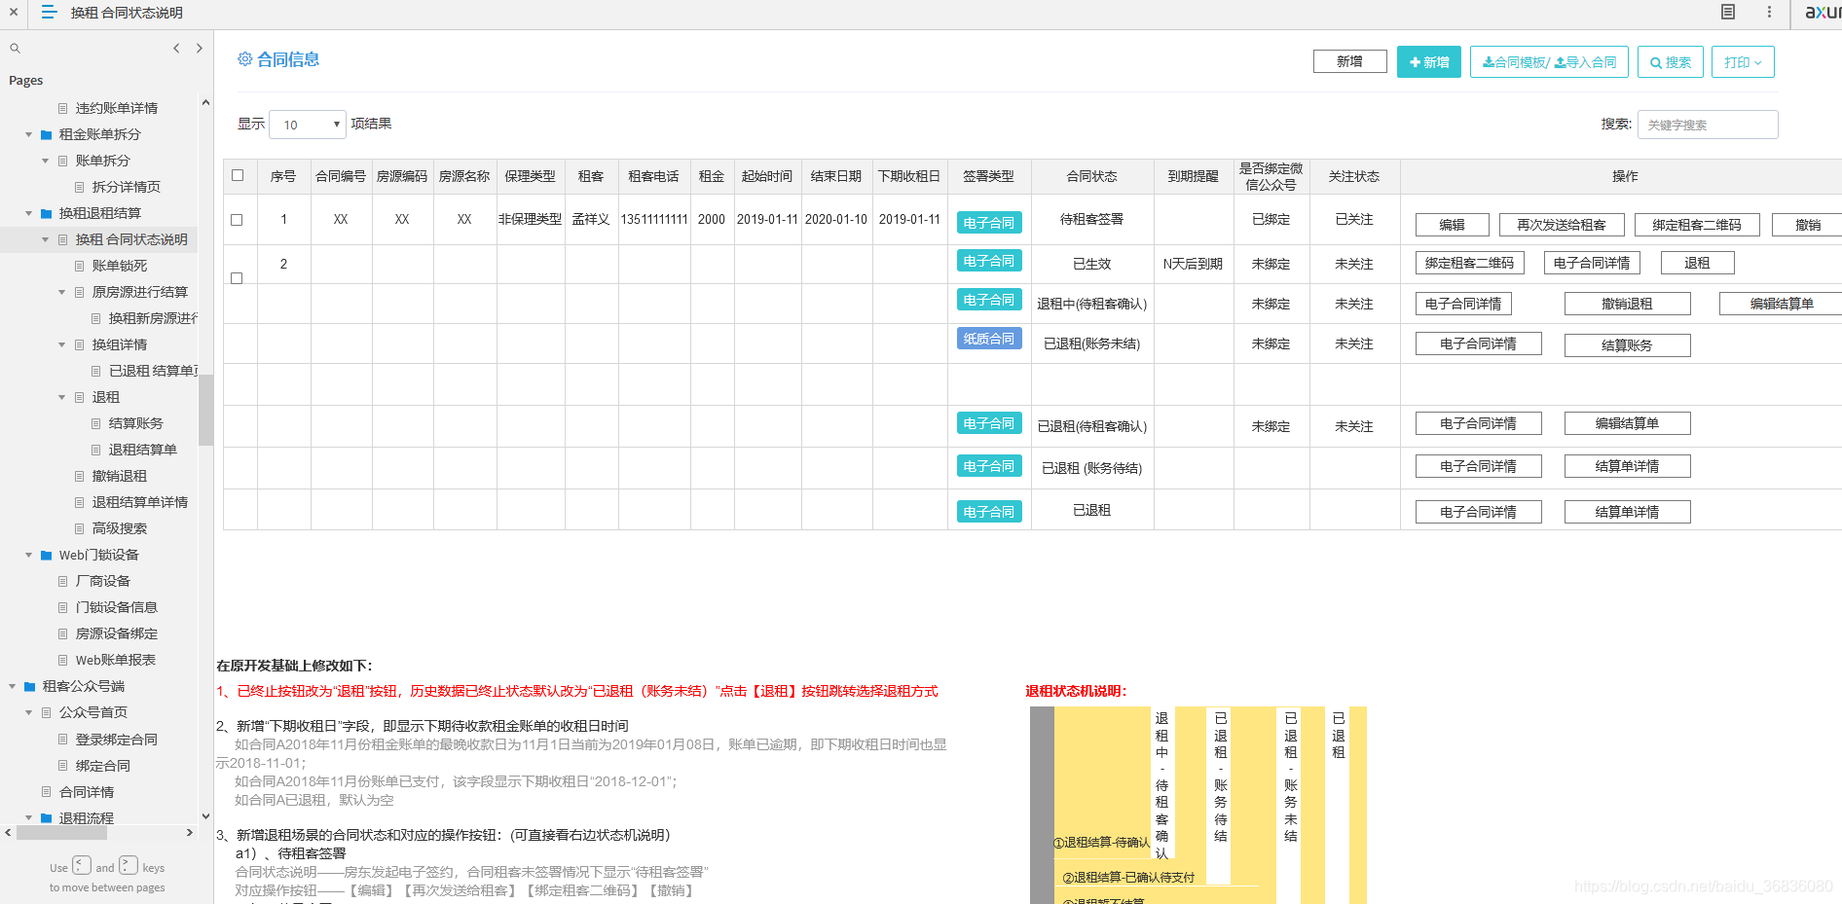Open the 打印 dropdown button
The width and height of the screenshot is (1842, 904).
[x=1743, y=62]
